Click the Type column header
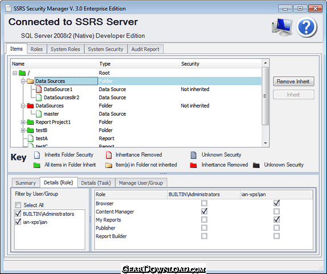The image size is (327, 274). coord(138,64)
